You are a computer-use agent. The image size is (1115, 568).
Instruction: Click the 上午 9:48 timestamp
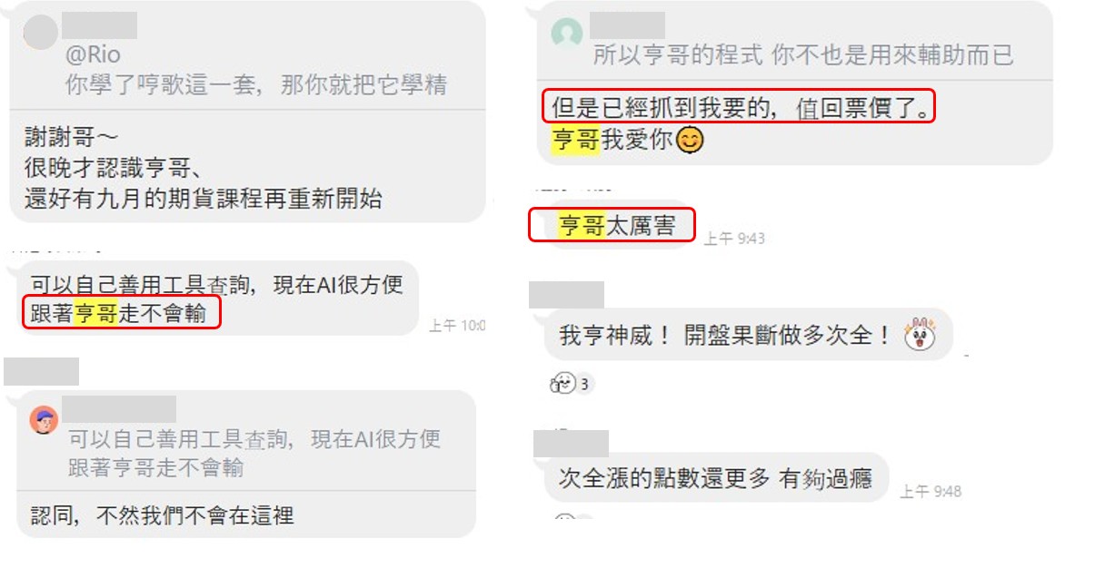[x=931, y=491]
